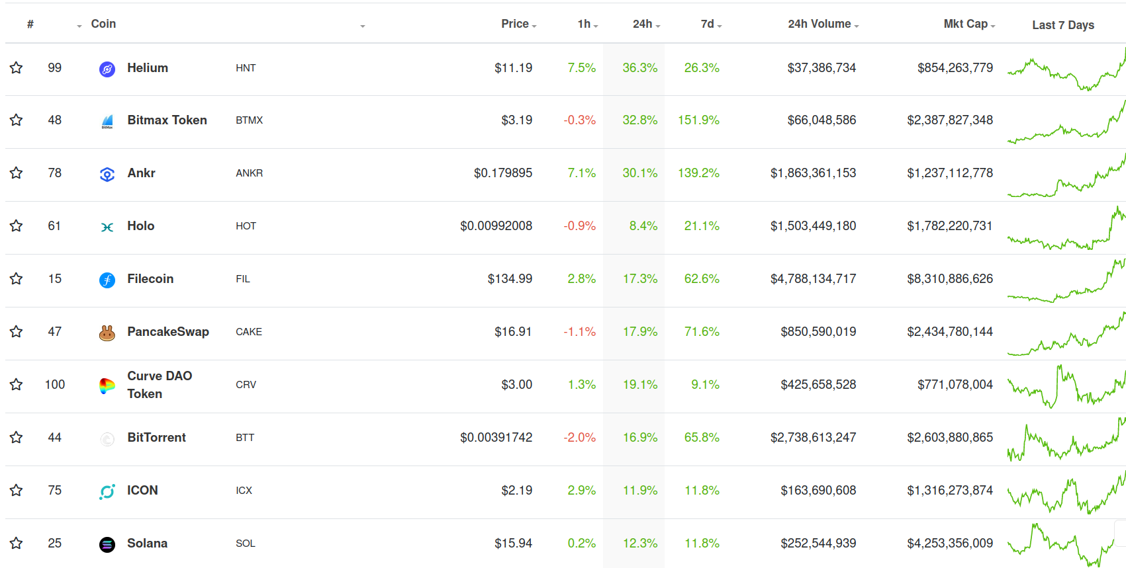Go to the BitTorrent coin page
1126x568 pixels.
[x=157, y=437]
